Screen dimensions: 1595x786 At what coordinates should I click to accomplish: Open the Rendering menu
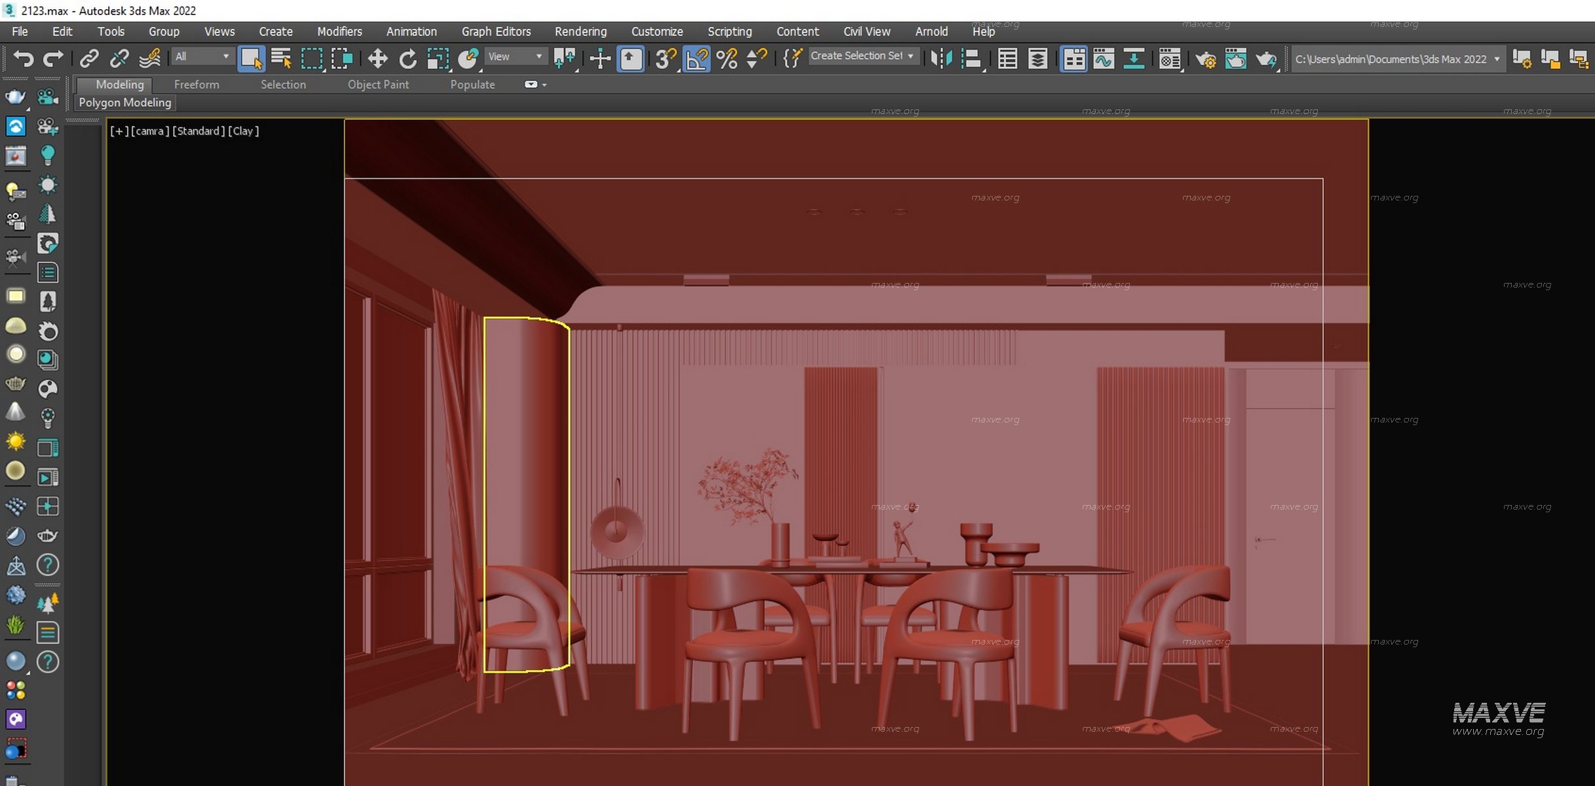[580, 31]
